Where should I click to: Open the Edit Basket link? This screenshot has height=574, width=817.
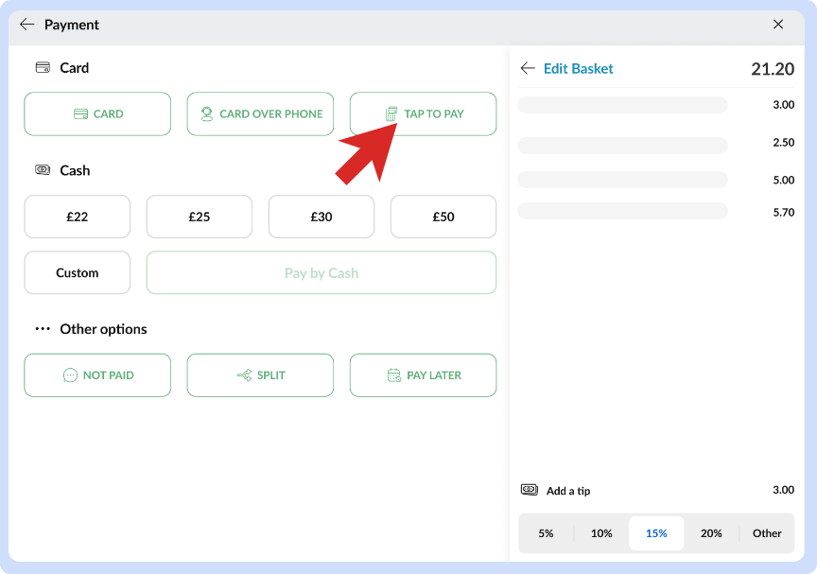click(578, 68)
